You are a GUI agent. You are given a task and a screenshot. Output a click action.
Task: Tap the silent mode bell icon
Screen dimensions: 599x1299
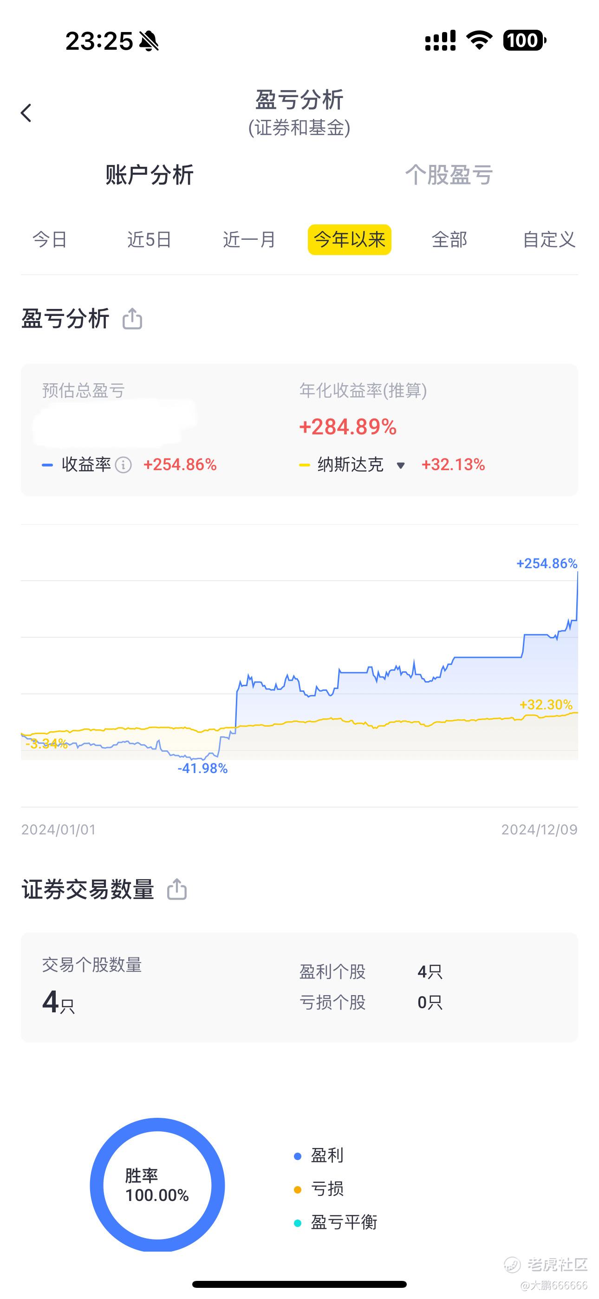pyautogui.click(x=149, y=41)
